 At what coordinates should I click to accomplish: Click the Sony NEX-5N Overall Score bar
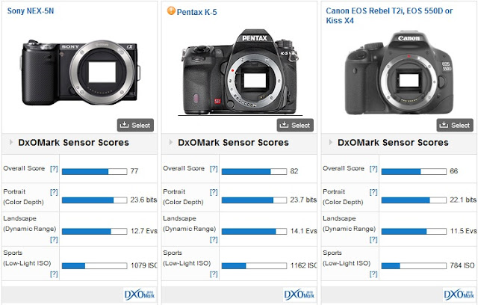coord(95,171)
